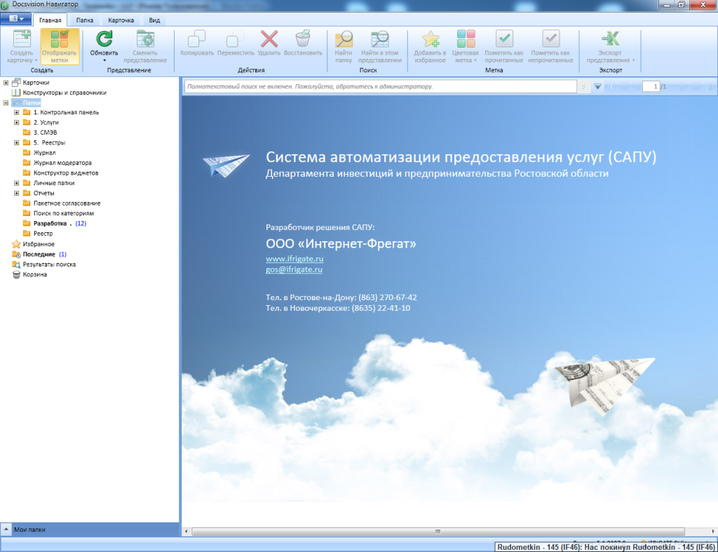Select the Конструктор виджетов folder
Viewport: 718px width, 552px height.
(x=66, y=173)
